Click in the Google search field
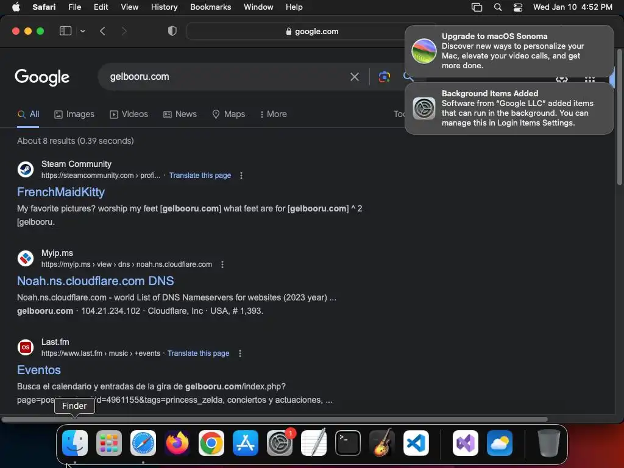The image size is (624, 468). click(x=227, y=77)
